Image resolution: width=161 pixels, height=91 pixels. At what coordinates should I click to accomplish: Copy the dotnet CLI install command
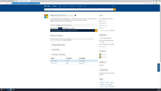[96, 30]
